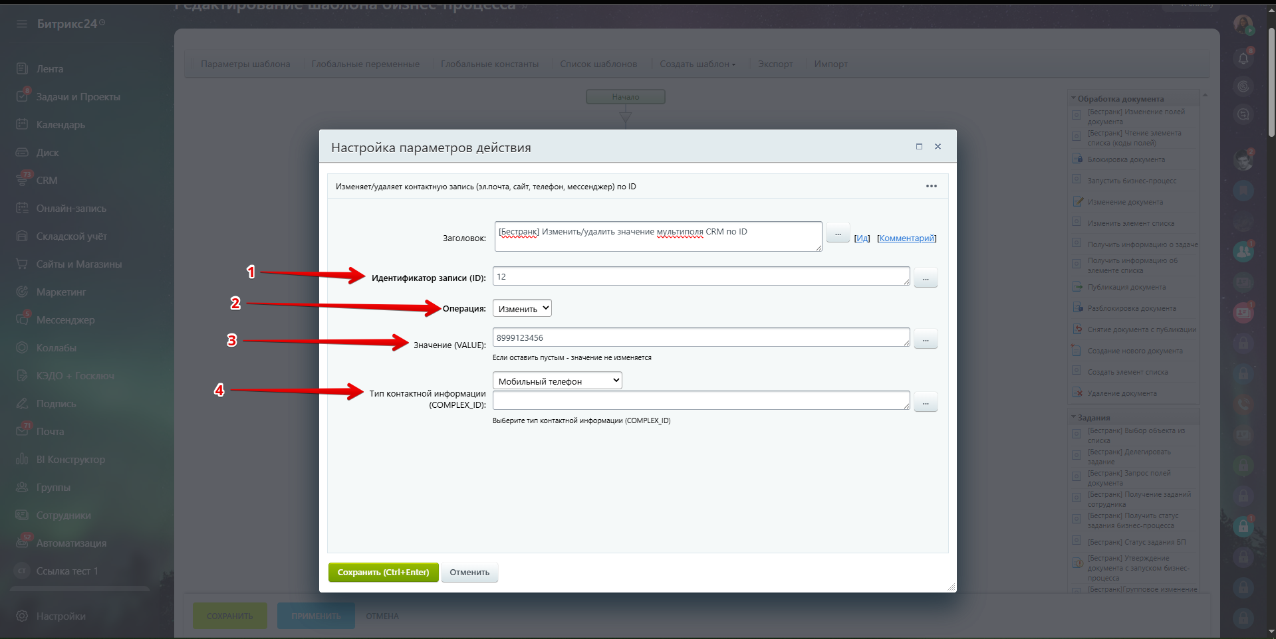The width and height of the screenshot is (1276, 639).
Task: Select the "Публикация документа" action icon
Action: pos(1078,287)
